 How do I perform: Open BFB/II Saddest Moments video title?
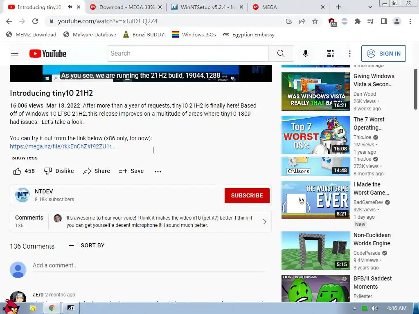pyautogui.click(x=372, y=283)
